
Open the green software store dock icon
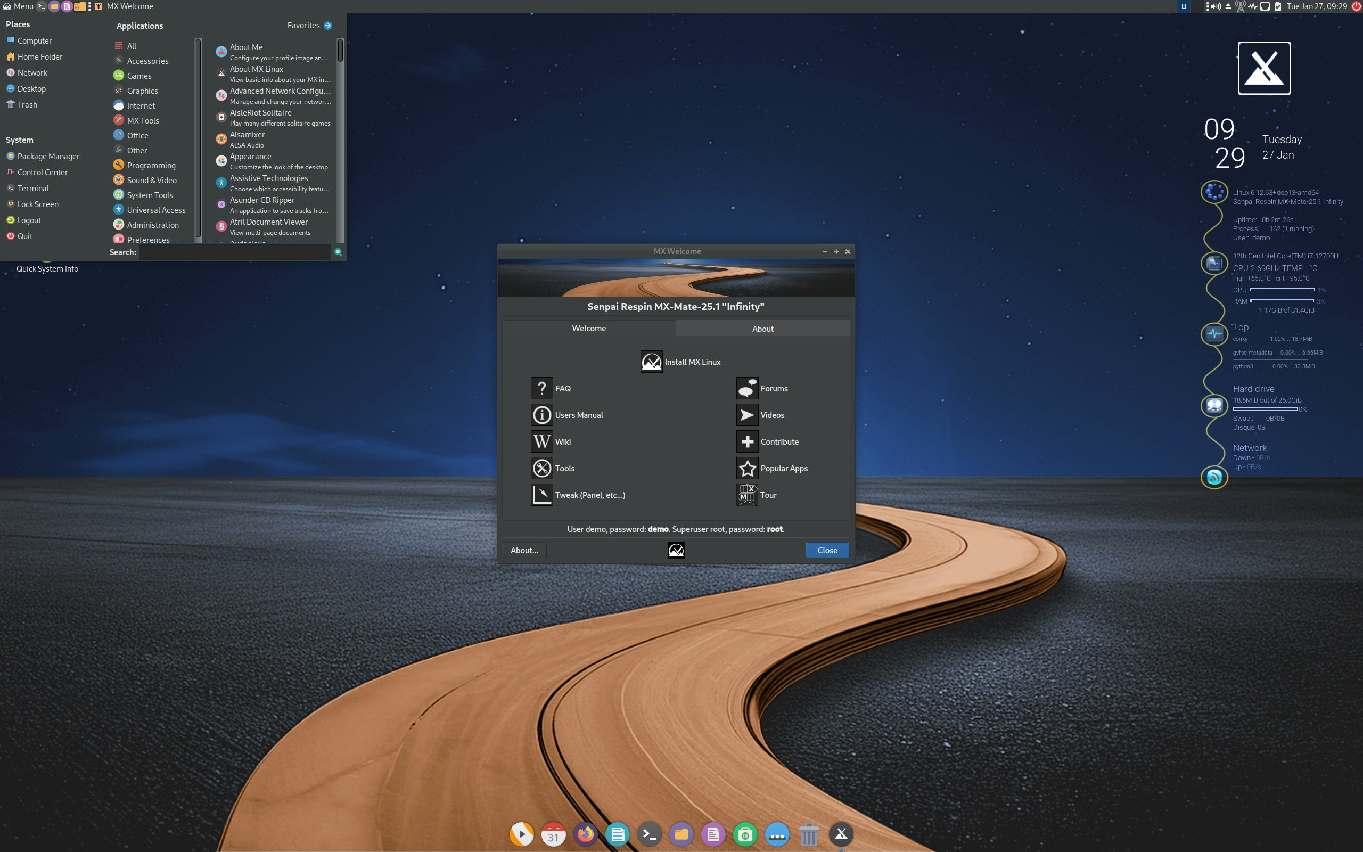click(x=744, y=834)
